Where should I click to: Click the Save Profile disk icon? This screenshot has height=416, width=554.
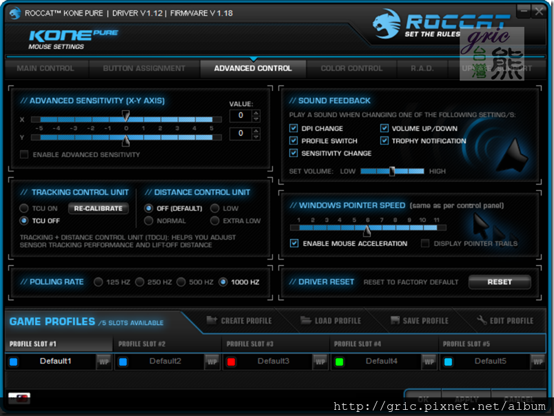[x=395, y=320]
